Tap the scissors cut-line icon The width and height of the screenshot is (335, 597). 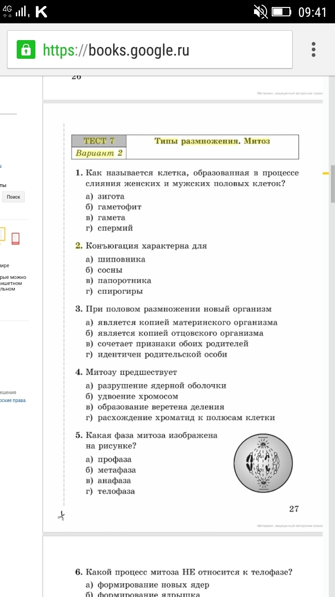tap(61, 515)
